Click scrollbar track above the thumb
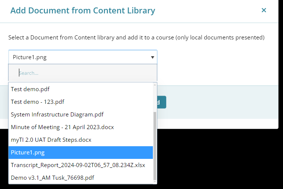The width and height of the screenshot is (283, 189). (x=155, y=99)
